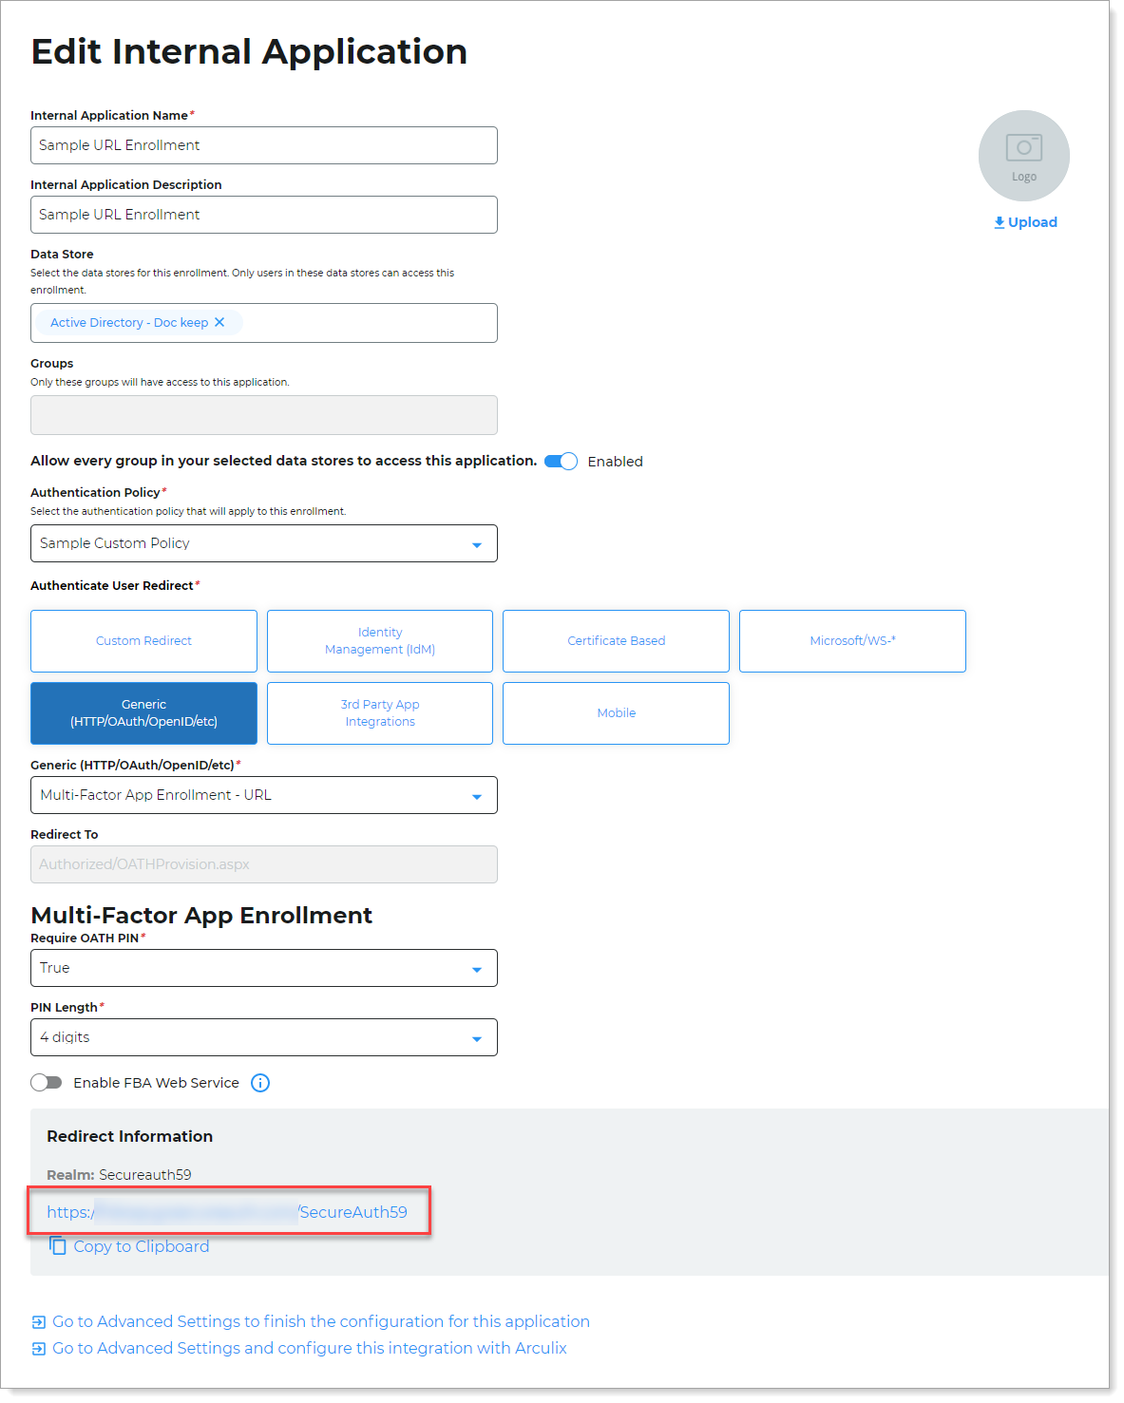Open the Require OATH PIN dropdown
The height and width of the screenshot is (1403, 1124).
pos(477,968)
